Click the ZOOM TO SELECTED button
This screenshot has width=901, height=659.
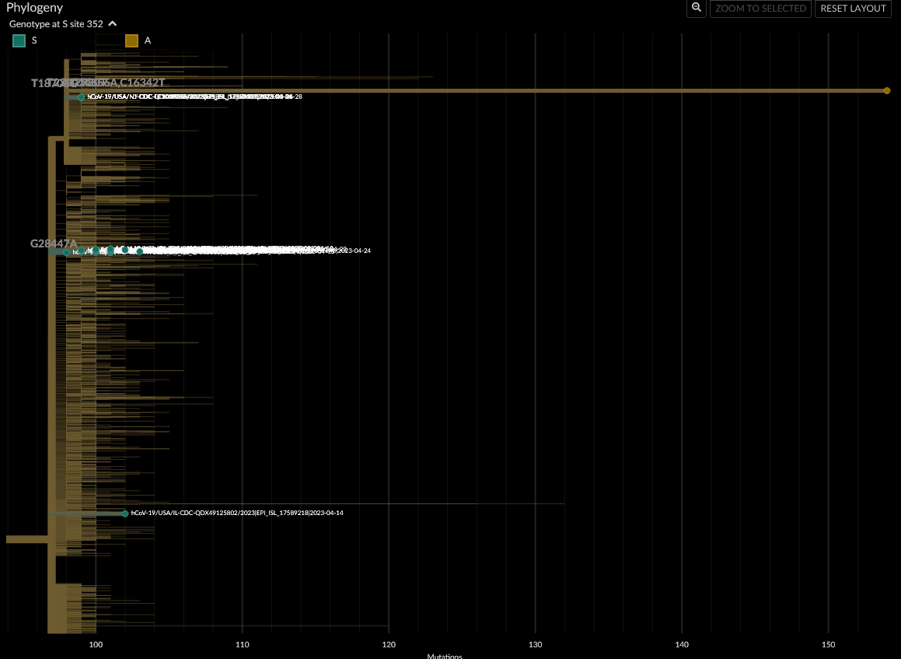point(760,9)
